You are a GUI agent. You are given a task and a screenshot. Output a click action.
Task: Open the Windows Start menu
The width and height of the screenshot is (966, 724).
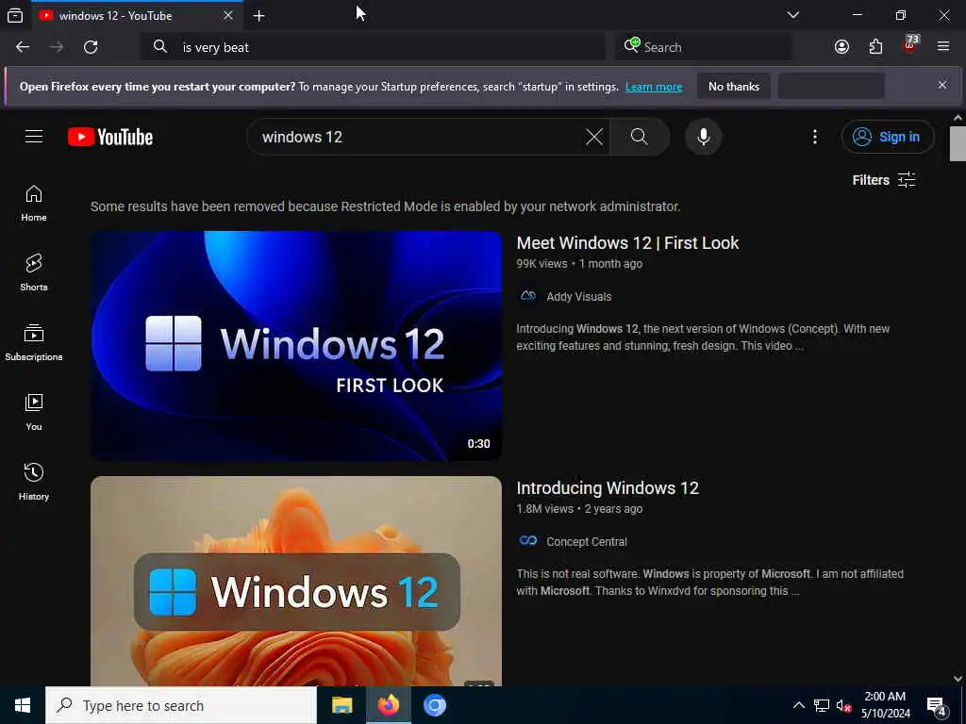tap(23, 705)
